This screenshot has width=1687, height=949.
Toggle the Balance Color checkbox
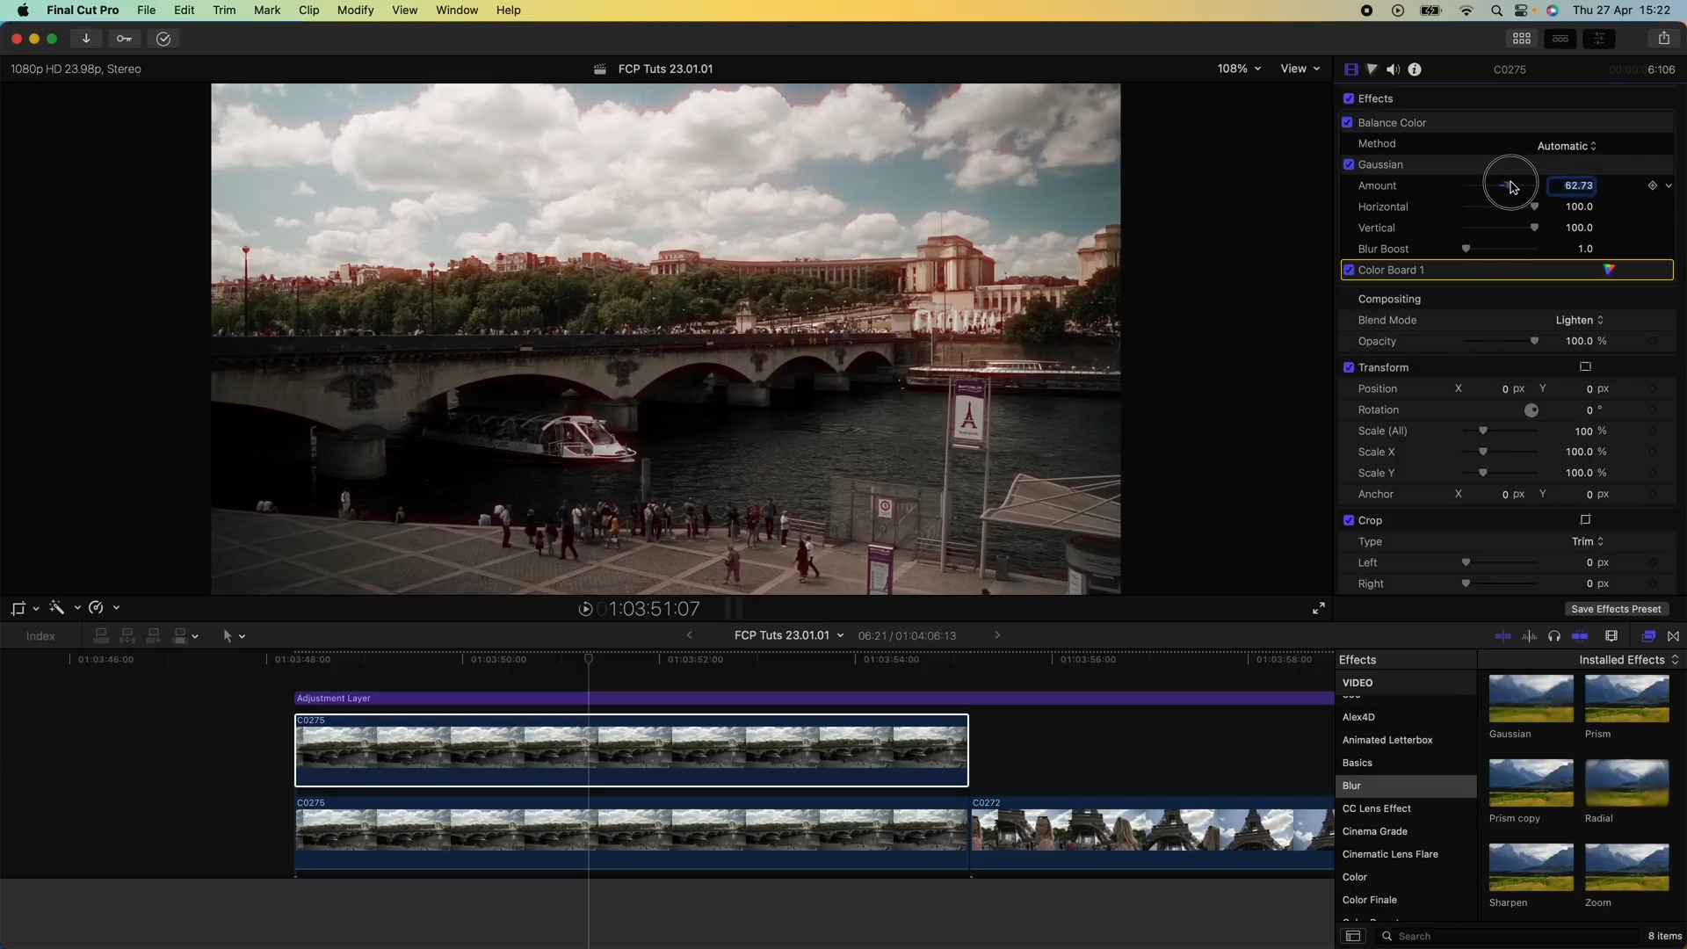(1348, 121)
